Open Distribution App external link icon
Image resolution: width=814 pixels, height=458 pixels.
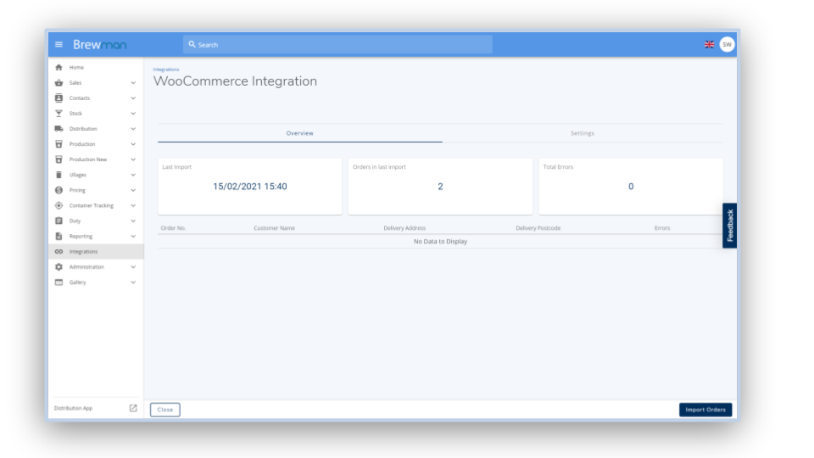tap(133, 408)
